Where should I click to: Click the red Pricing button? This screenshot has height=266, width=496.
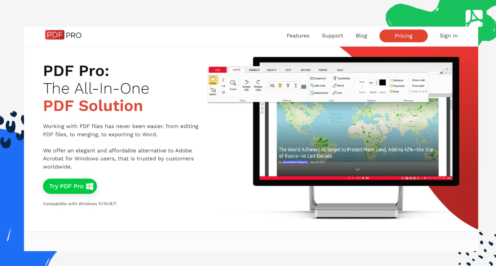coord(403,36)
